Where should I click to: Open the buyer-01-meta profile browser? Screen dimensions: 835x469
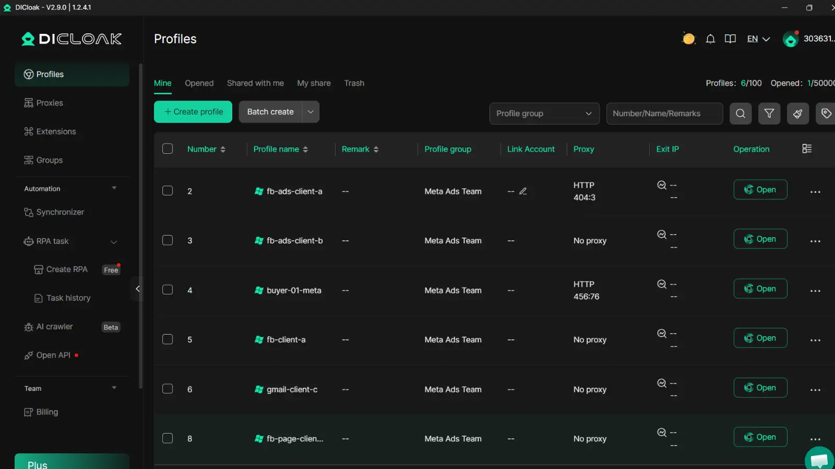760,289
